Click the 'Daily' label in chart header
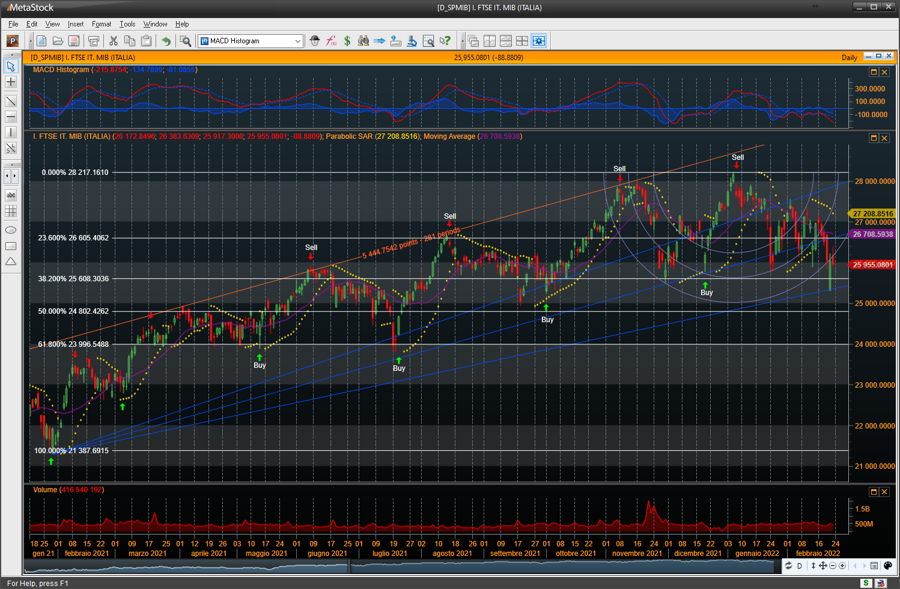The width and height of the screenshot is (900, 589). click(x=849, y=58)
